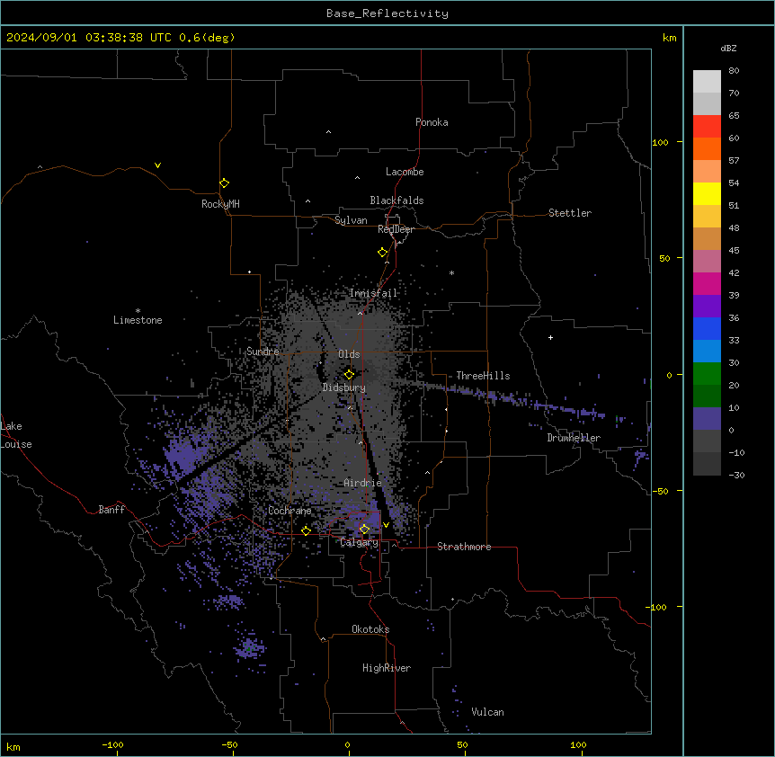Pick the light gray top legend swatch at 80
Screen dimensions: 775x757
(707, 82)
